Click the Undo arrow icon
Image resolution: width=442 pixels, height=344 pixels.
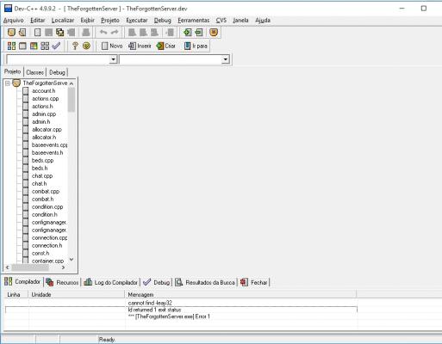103,33
